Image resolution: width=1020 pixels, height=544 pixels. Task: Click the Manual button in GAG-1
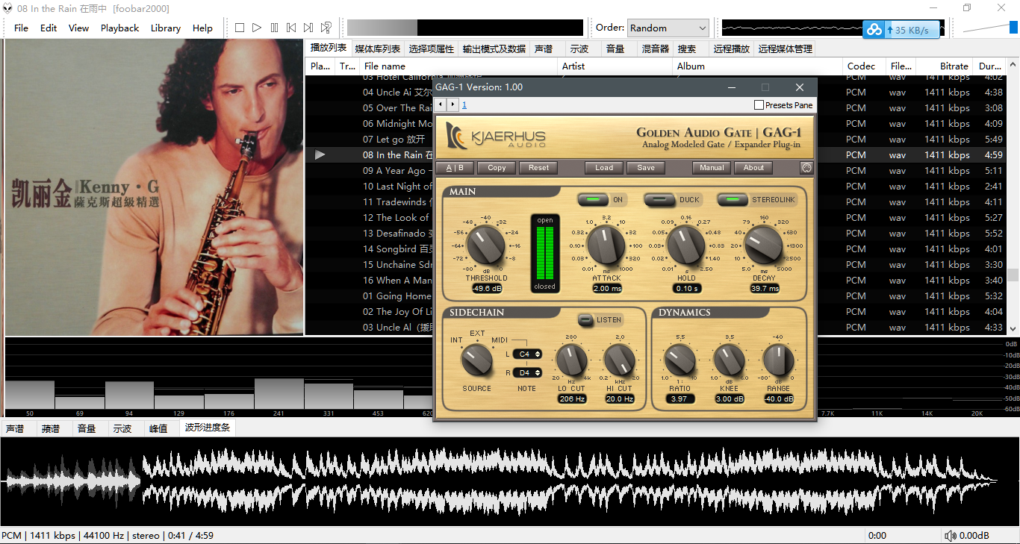point(712,168)
